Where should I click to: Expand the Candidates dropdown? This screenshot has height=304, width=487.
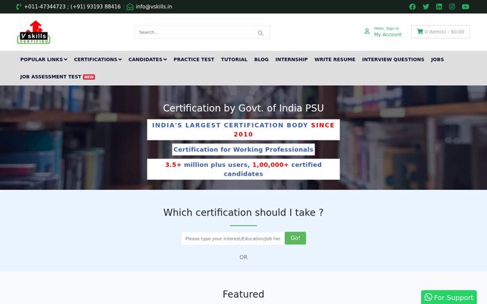point(147,59)
